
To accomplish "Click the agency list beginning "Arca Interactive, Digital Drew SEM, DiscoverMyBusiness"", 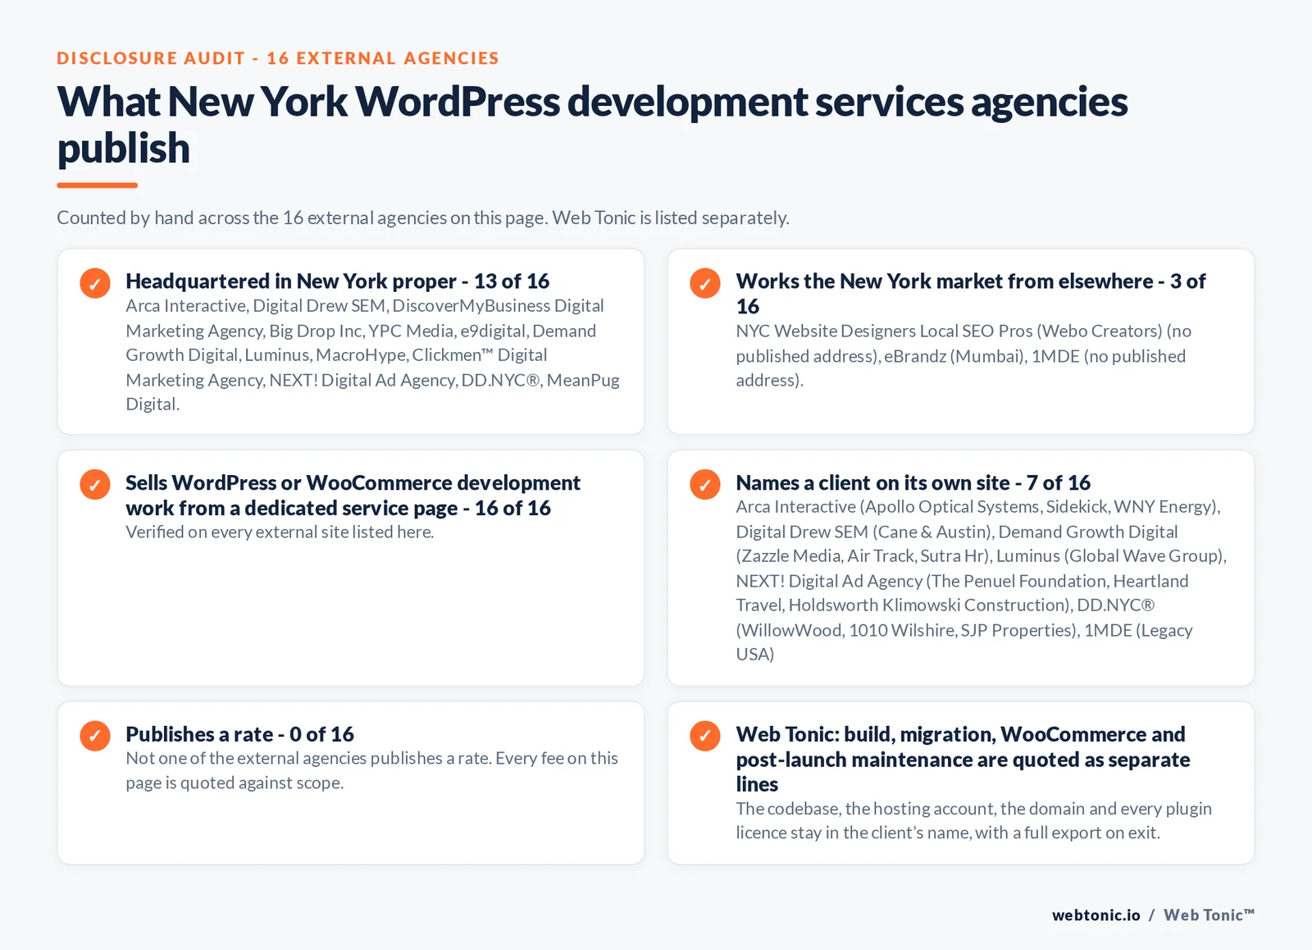I will coord(372,354).
